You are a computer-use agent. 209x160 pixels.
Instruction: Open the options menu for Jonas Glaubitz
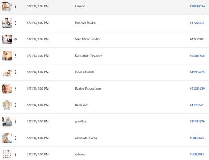pos(15,72)
